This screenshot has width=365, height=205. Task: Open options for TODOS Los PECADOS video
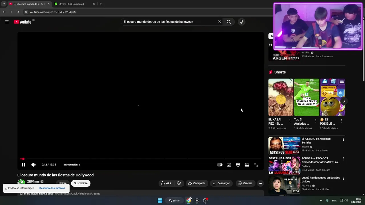click(343, 159)
